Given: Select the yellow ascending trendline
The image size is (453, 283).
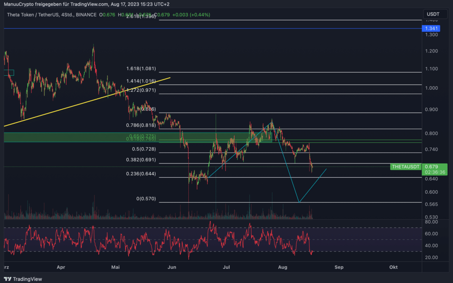Looking at the screenshot, I should (x=87, y=102).
